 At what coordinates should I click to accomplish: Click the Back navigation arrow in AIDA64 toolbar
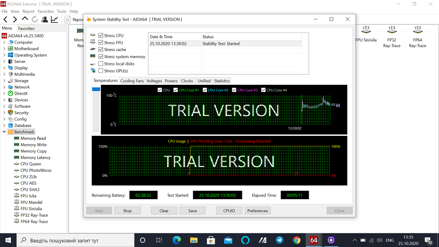pos(5,19)
